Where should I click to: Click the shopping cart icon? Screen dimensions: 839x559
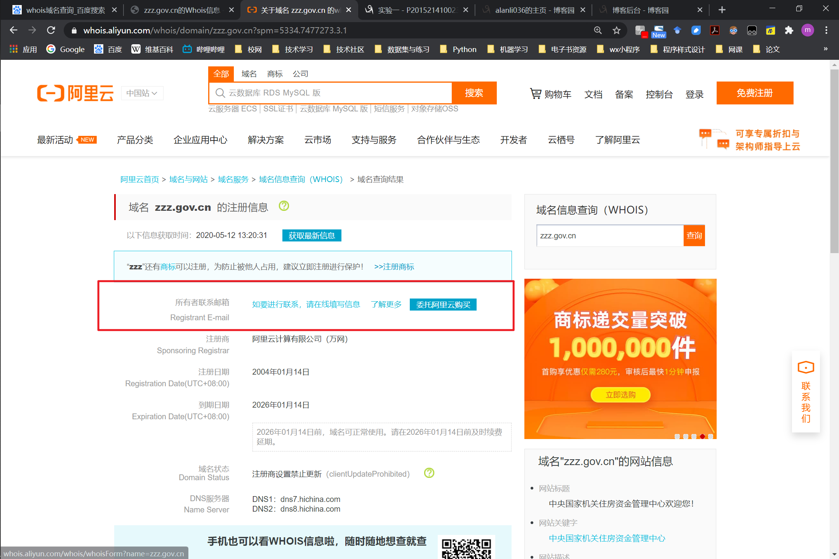[536, 94]
